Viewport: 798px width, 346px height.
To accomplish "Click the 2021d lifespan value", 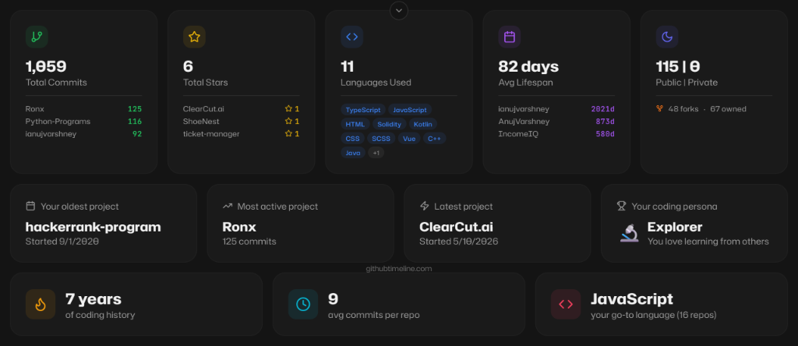I will click(x=602, y=109).
